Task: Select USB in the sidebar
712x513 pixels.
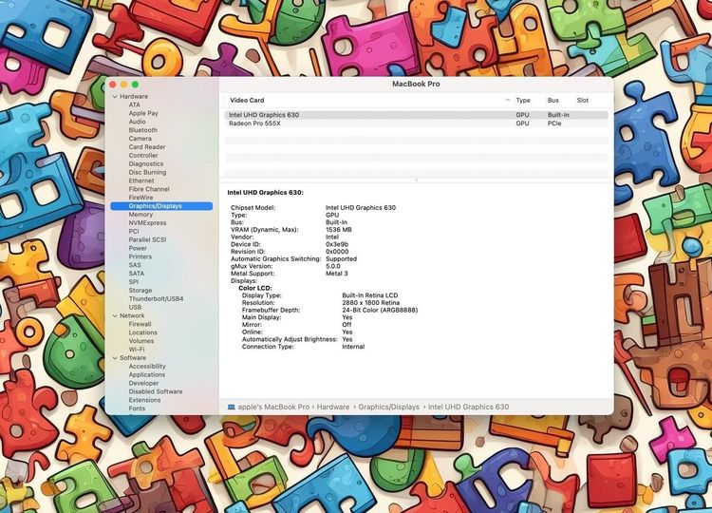Action: (135, 307)
